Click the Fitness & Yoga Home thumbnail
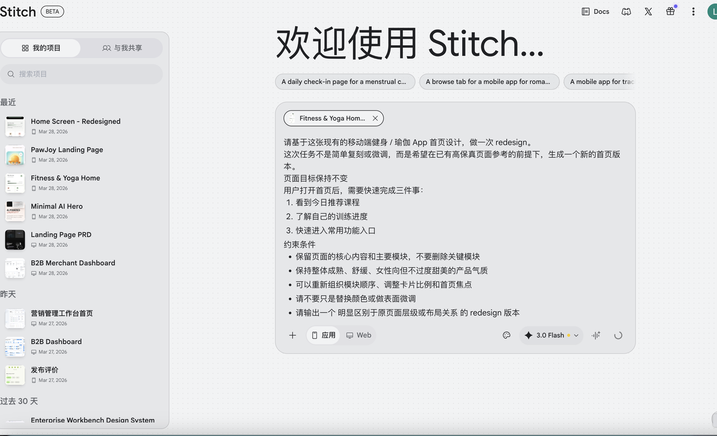This screenshot has height=436, width=717. pos(15,183)
